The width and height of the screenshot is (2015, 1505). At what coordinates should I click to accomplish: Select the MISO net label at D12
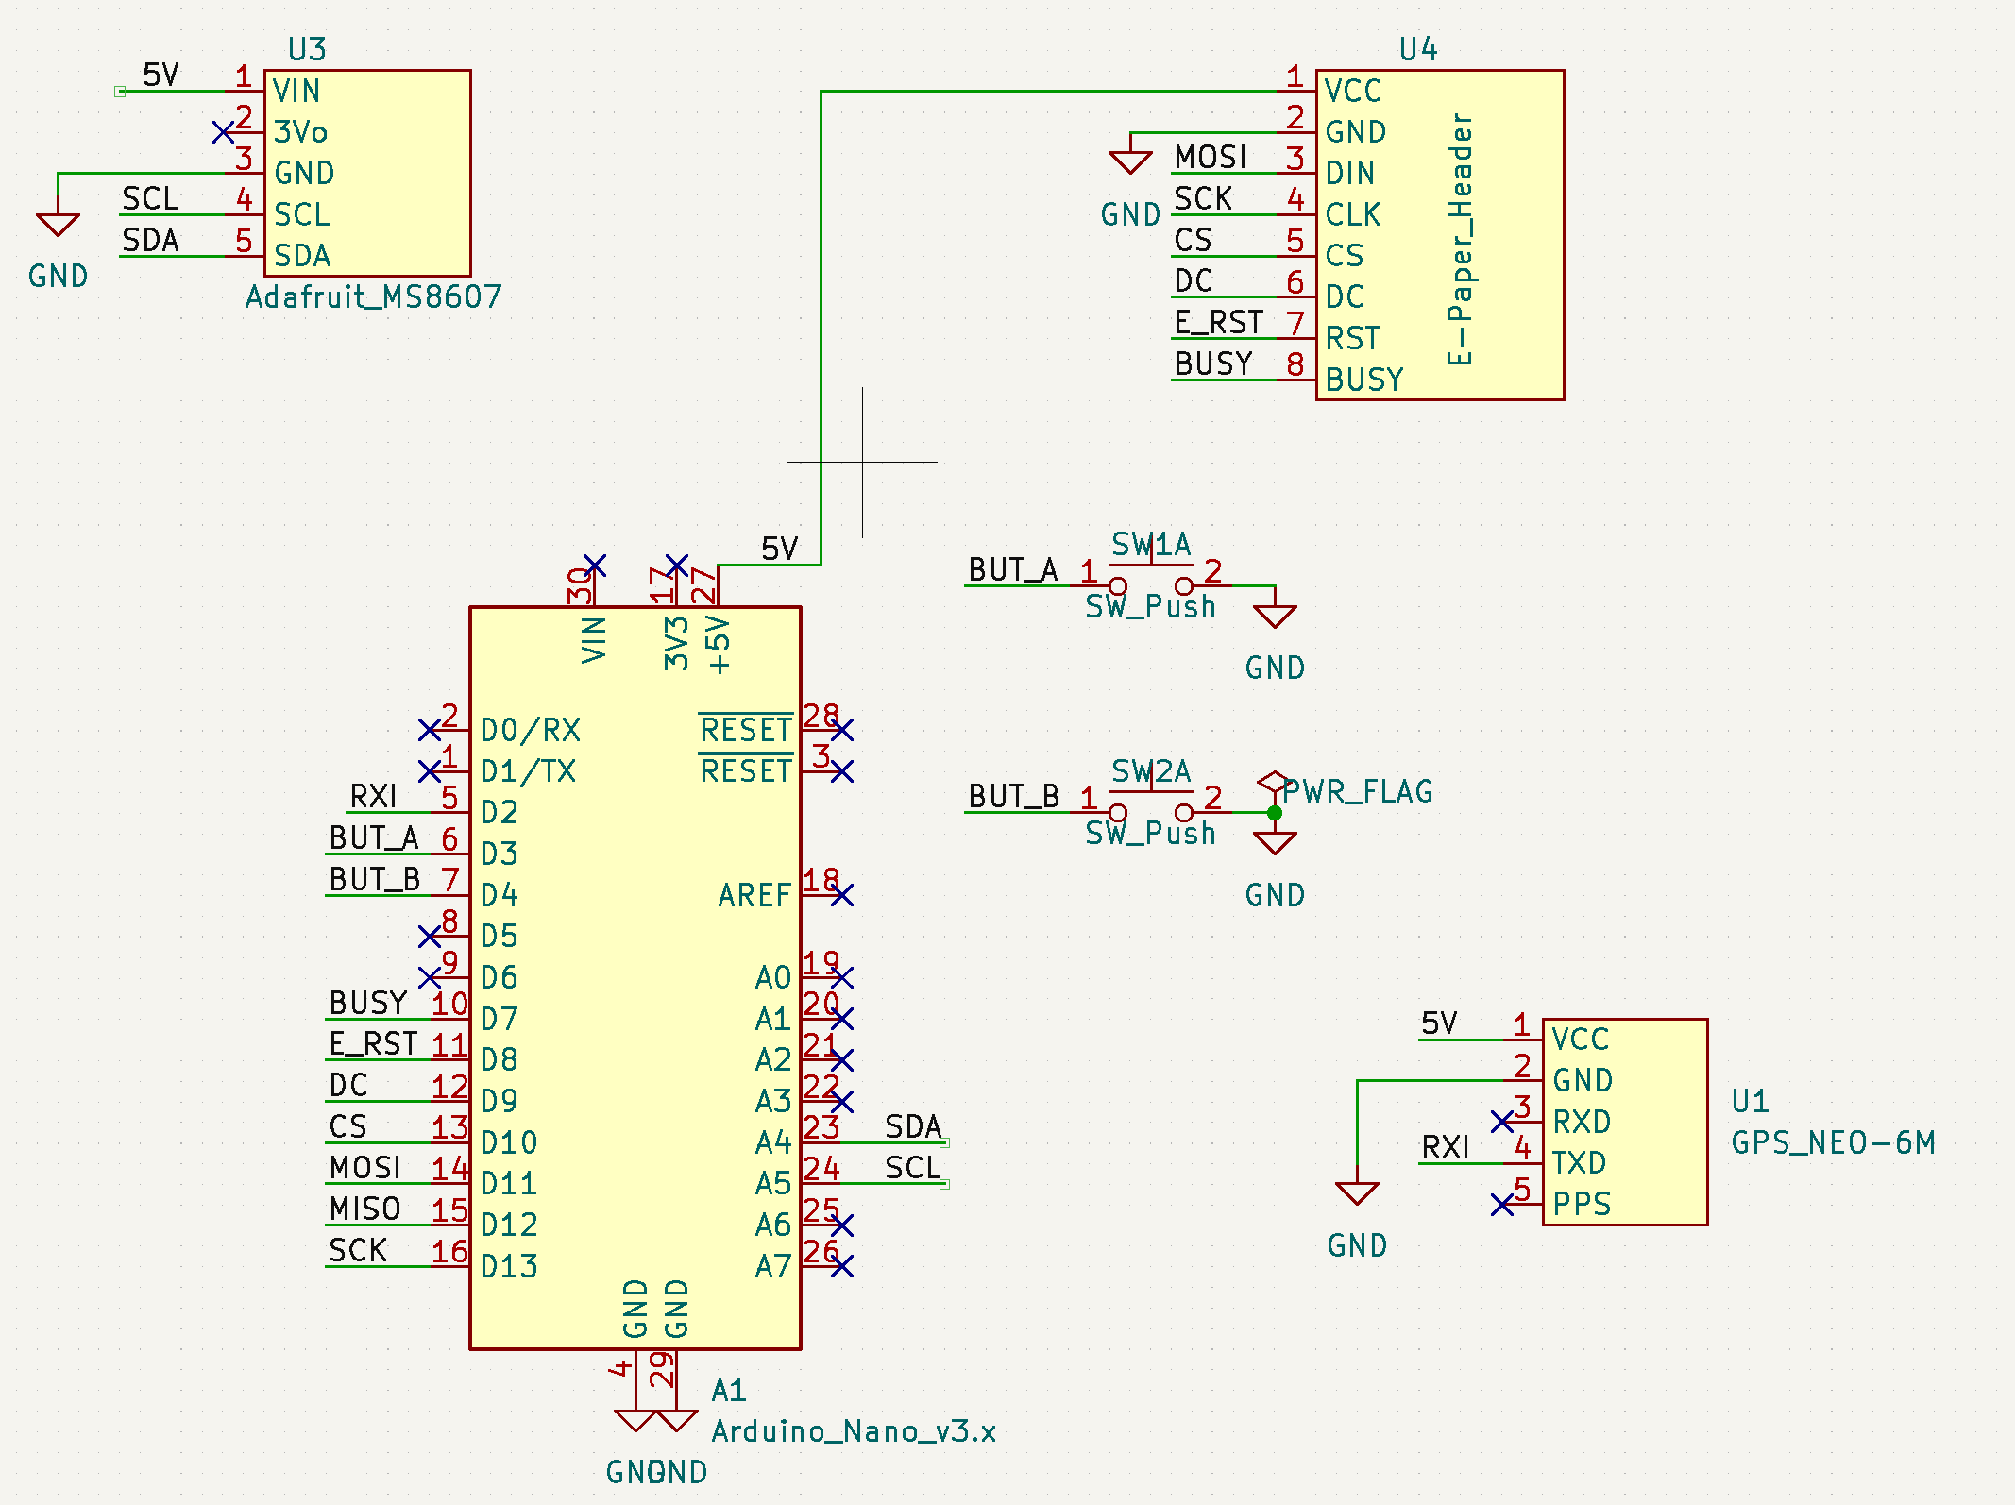[x=364, y=1209]
